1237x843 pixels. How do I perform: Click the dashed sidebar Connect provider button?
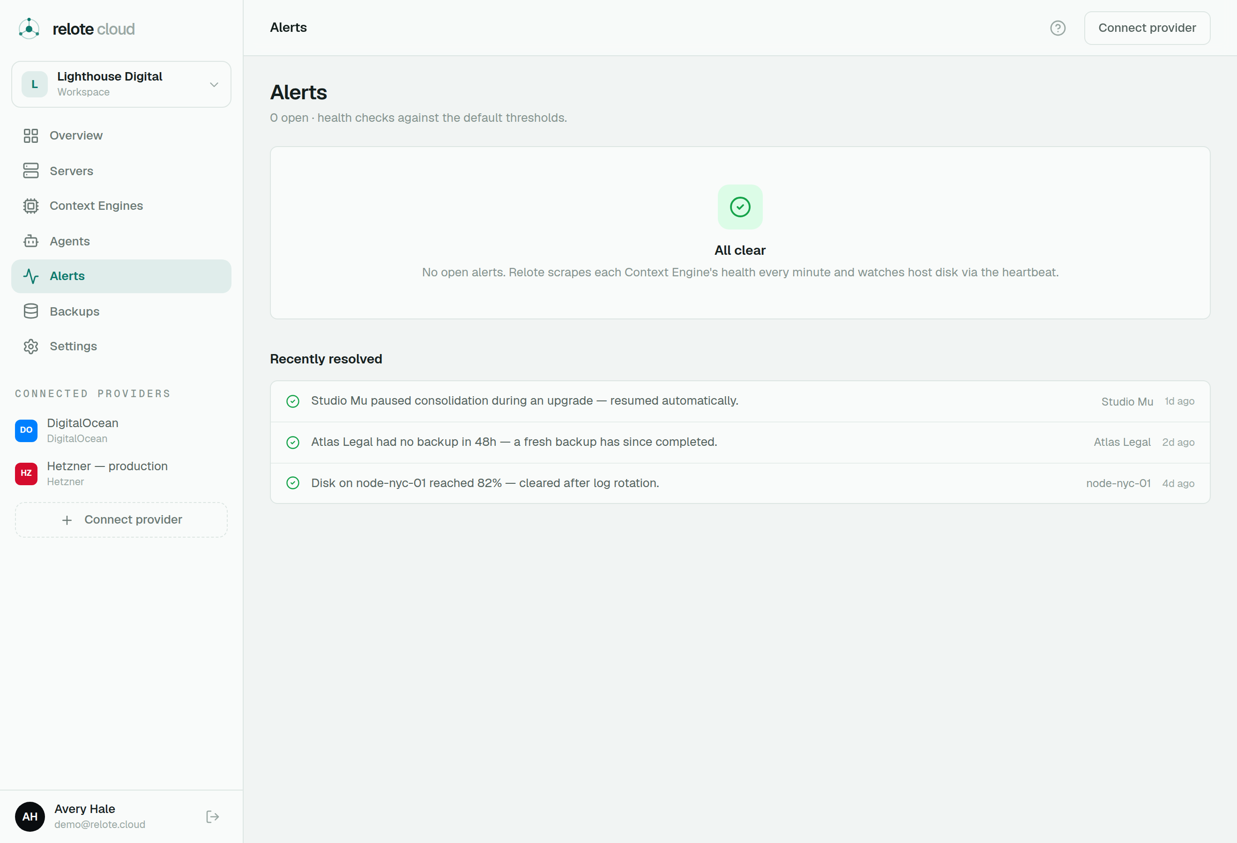point(121,520)
